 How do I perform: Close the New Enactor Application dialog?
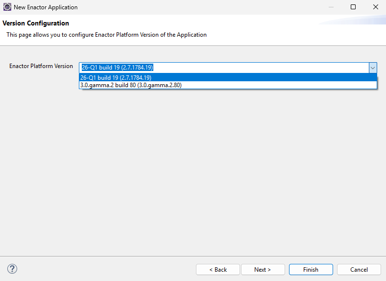click(x=375, y=7)
